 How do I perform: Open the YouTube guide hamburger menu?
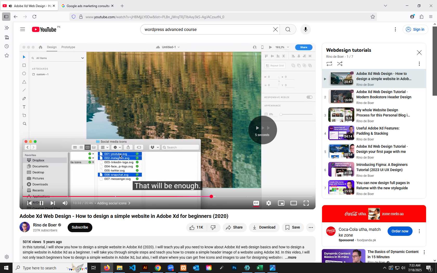[23, 29]
